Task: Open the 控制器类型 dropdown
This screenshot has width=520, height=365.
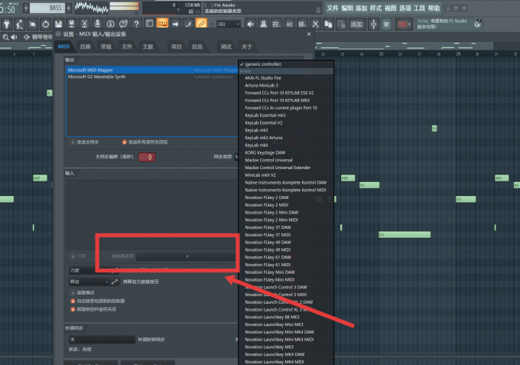Action: click(187, 256)
